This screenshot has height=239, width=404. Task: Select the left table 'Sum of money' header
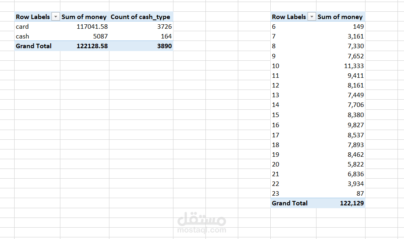point(84,17)
